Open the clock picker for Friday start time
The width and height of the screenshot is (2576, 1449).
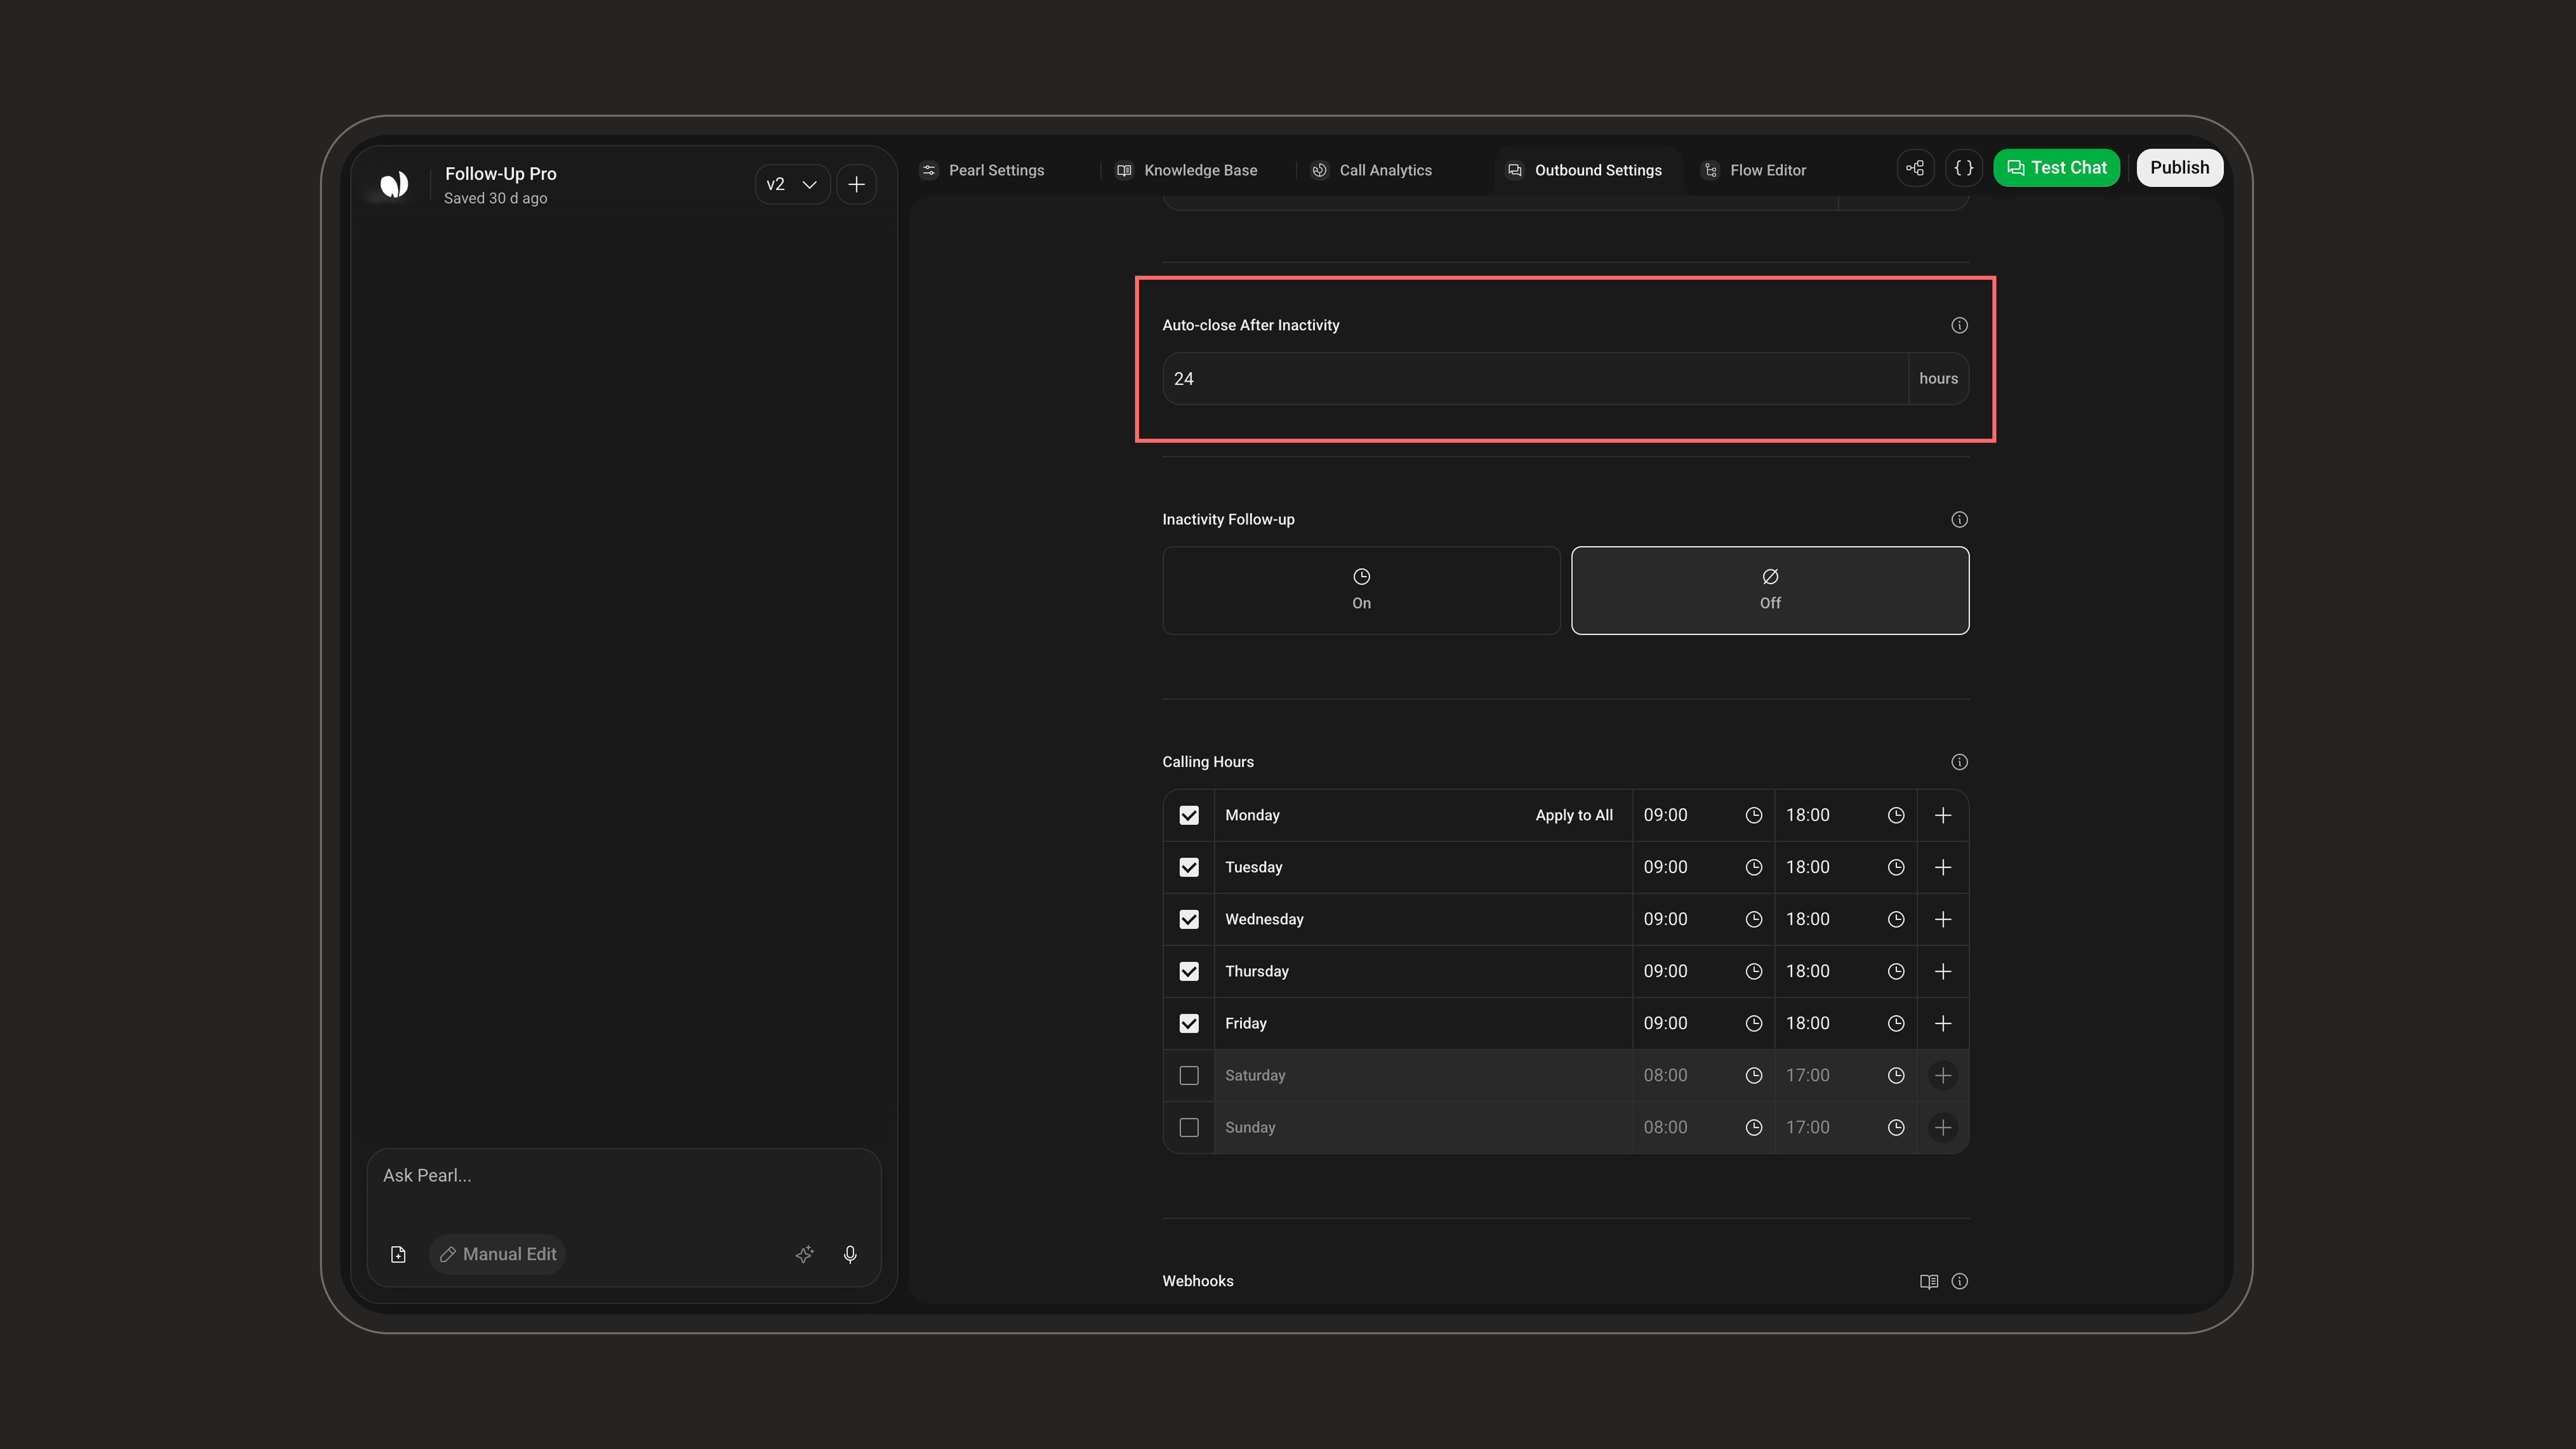(1753, 1023)
